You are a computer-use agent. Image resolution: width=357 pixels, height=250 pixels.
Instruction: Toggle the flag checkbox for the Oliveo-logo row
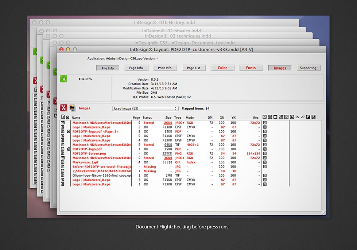[265, 176]
